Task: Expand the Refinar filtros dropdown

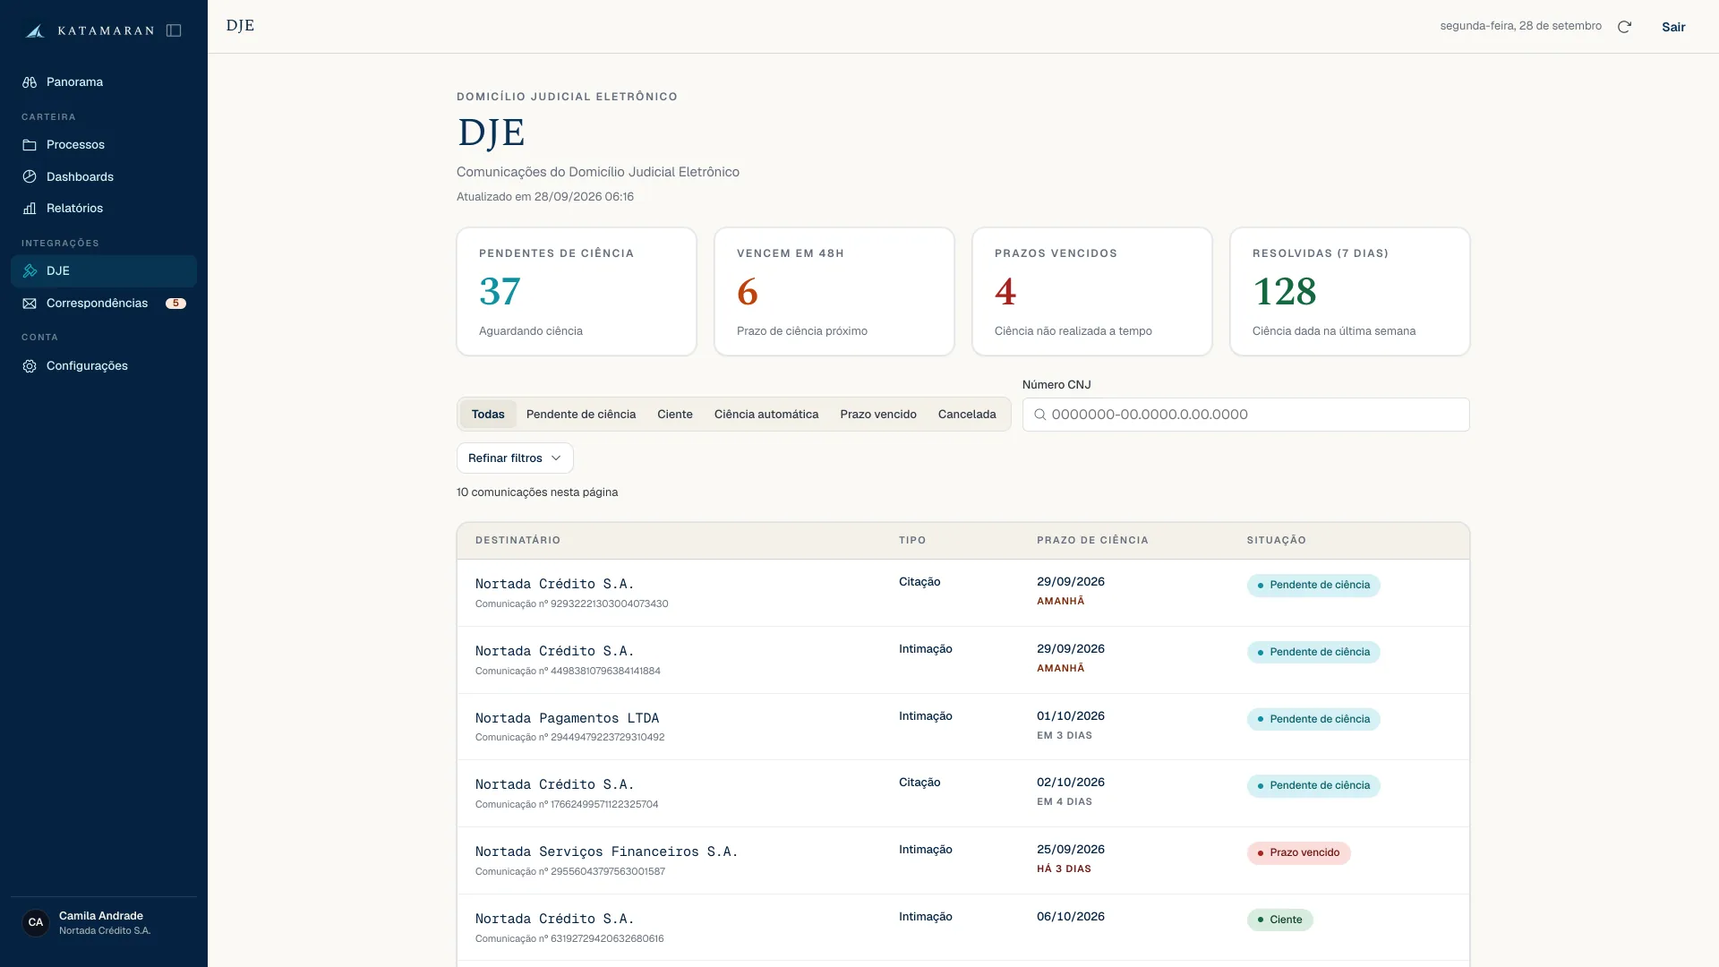Action: pyautogui.click(x=515, y=458)
